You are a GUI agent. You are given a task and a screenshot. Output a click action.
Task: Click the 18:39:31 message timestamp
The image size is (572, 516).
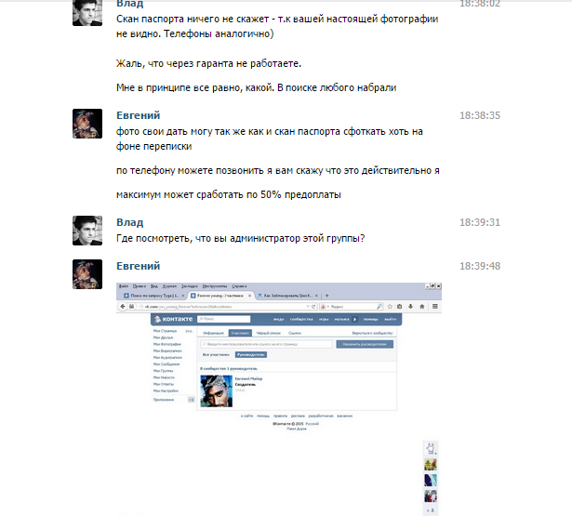(x=480, y=222)
